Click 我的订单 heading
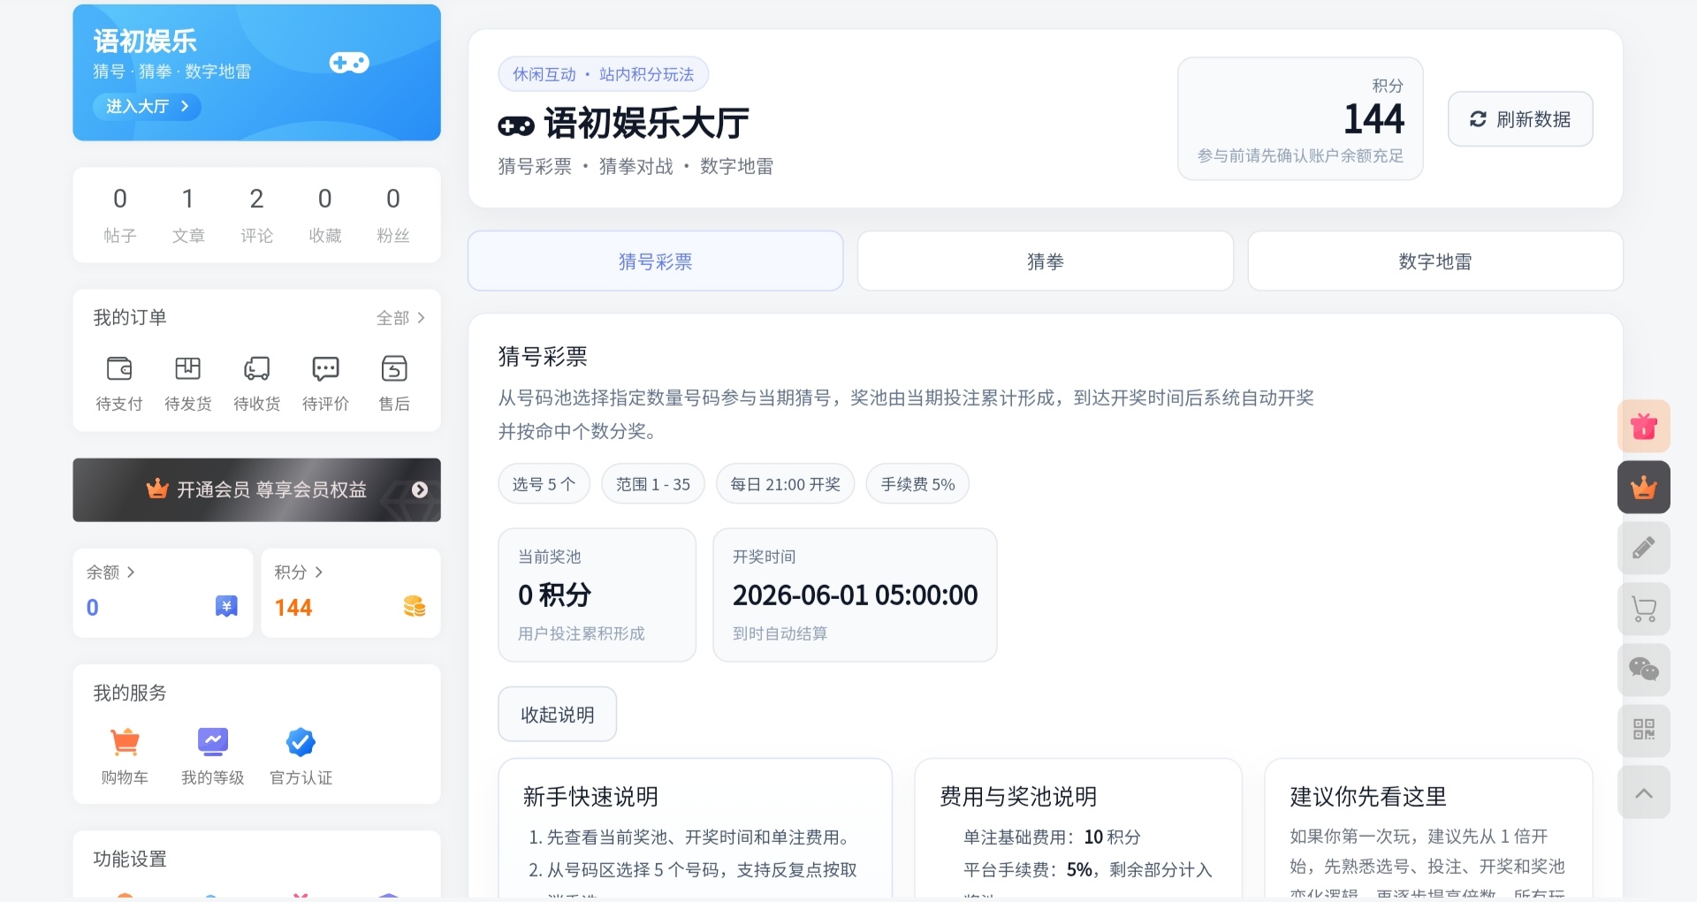Viewport: 1697px width, 902px height. tap(130, 317)
